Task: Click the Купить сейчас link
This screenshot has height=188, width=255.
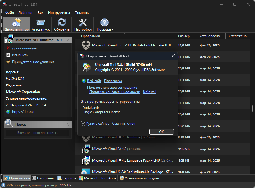Action: [x=98, y=124]
